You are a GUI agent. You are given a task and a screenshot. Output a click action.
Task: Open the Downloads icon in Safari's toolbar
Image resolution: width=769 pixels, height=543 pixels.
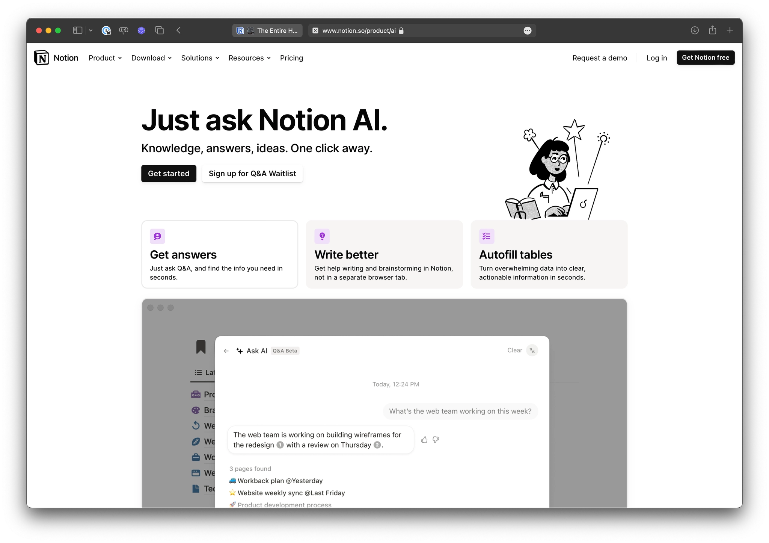pyautogui.click(x=694, y=30)
